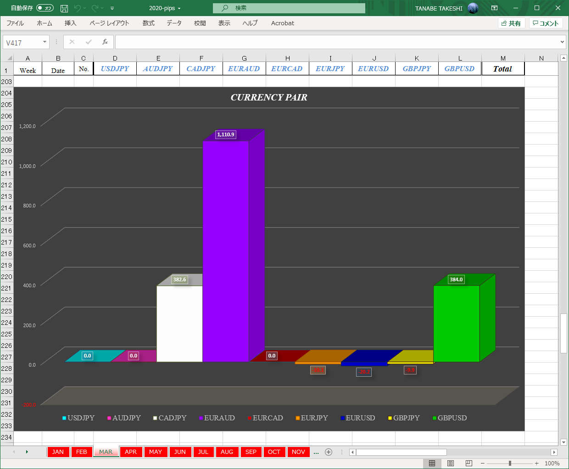Viewport: 569px width, 469px height.
Task: Toggle the AutoSave switch
Action: click(45, 8)
